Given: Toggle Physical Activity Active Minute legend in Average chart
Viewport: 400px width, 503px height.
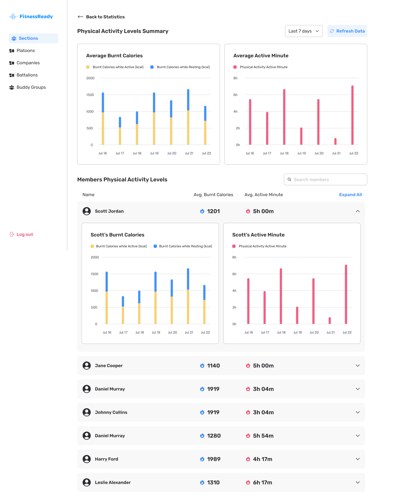Looking at the screenshot, I should pyautogui.click(x=260, y=67).
